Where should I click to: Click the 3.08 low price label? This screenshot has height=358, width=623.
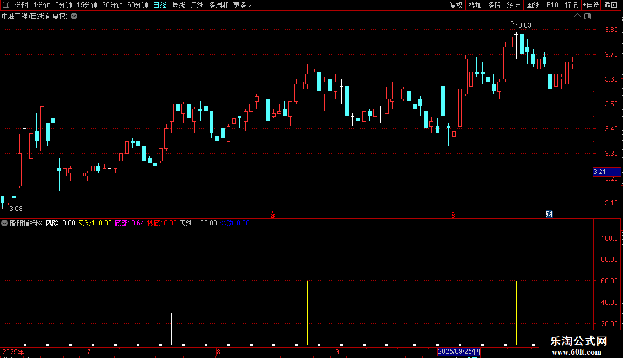click(x=16, y=209)
